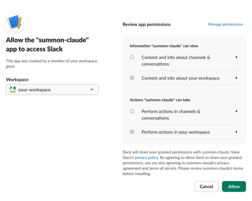Click the workspace dropdown chevron arrow

point(92,89)
